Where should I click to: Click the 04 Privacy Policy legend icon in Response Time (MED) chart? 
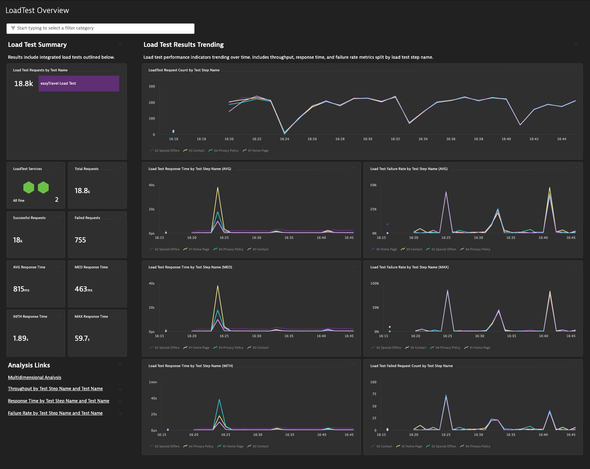[215, 348]
